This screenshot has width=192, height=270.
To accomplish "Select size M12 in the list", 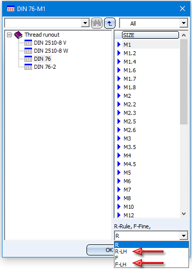I will tap(128, 215).
